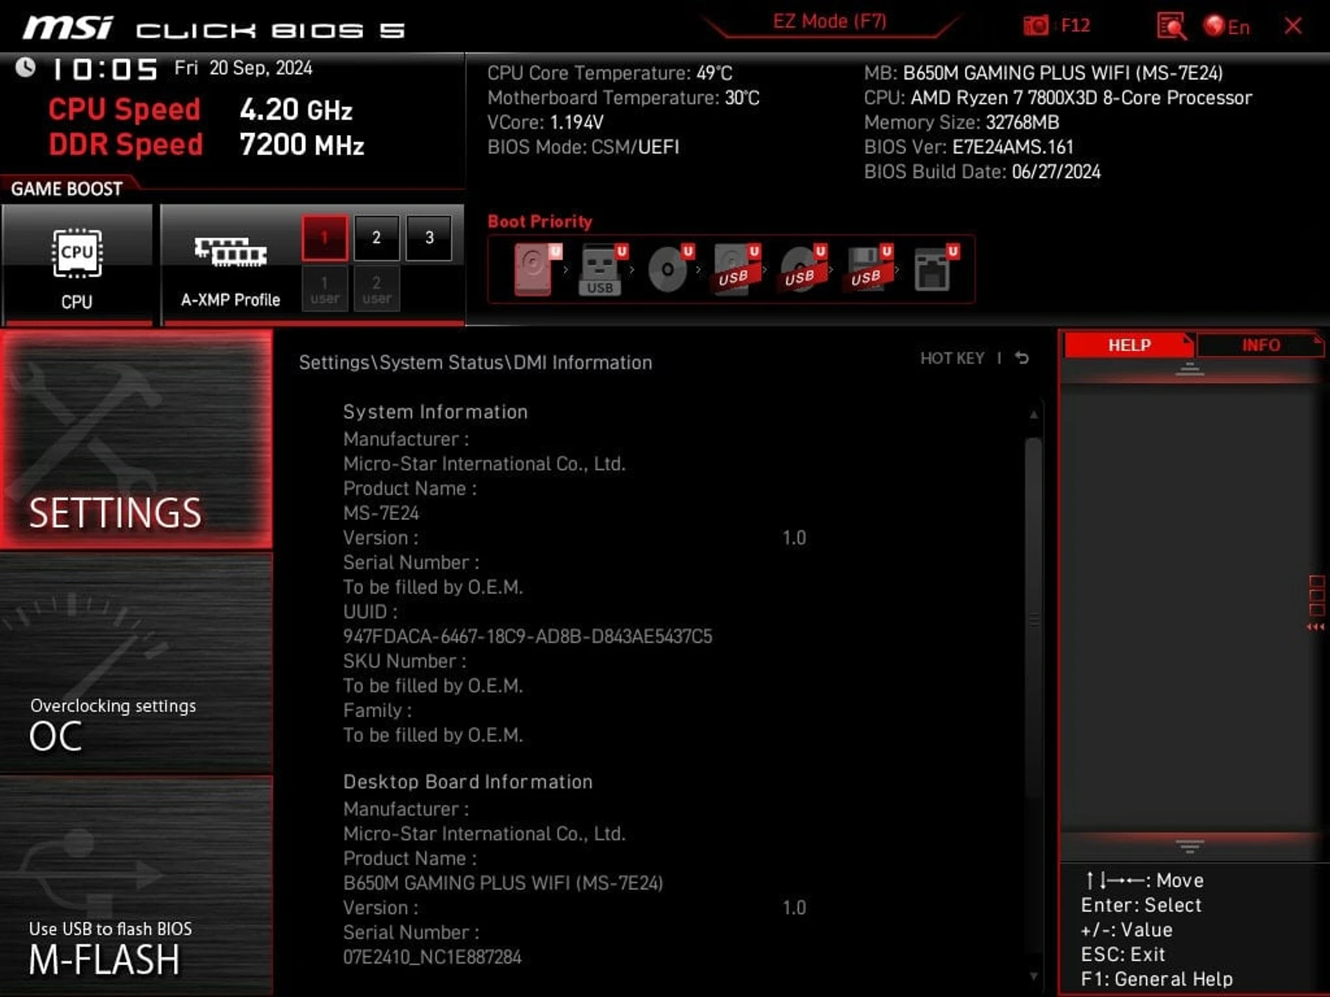Image resolution: width=1330 pixels, height=997 pixels.
Task: Click the serial number 07E2410_NC1E887284
Action: (x=432, y=958)
